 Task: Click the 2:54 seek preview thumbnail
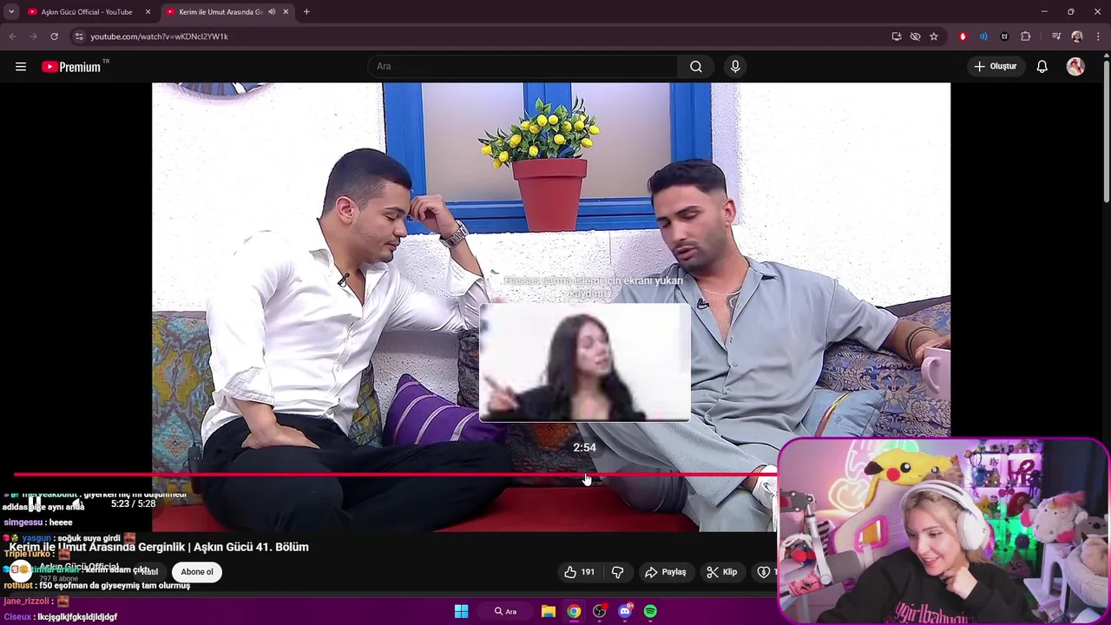coord(585,362)
